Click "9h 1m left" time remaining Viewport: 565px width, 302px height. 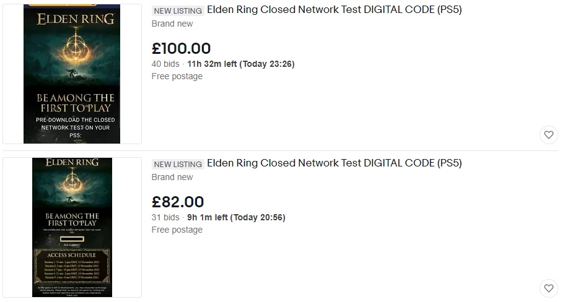[x=207, y=217]
